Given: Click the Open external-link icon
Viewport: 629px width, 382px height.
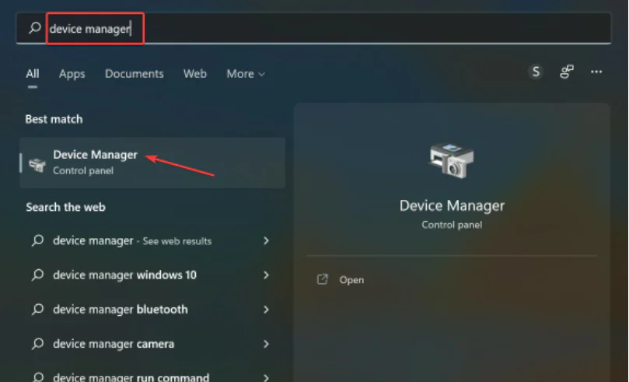Looking at the screenshot, I should pyautogui.click(x=323, y=279).
